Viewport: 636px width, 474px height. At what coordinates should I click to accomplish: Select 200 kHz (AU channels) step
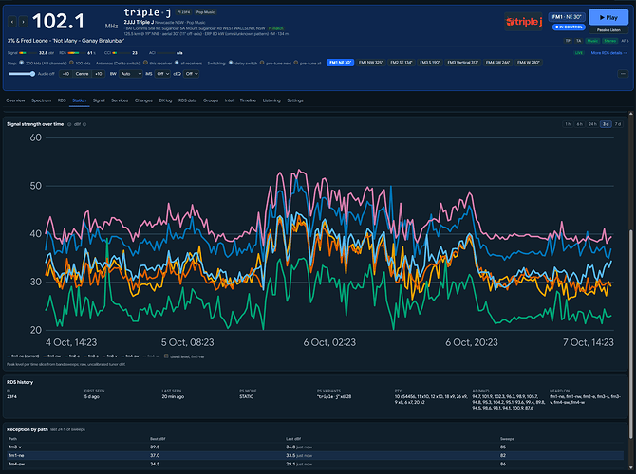point(22,63)
